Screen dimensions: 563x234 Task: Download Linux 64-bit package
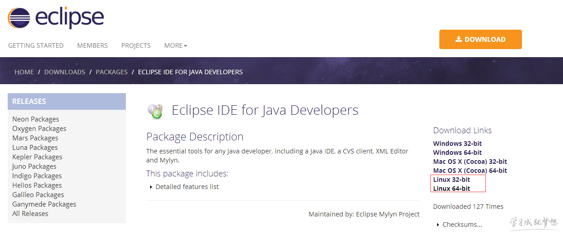[x=452, y=189]
